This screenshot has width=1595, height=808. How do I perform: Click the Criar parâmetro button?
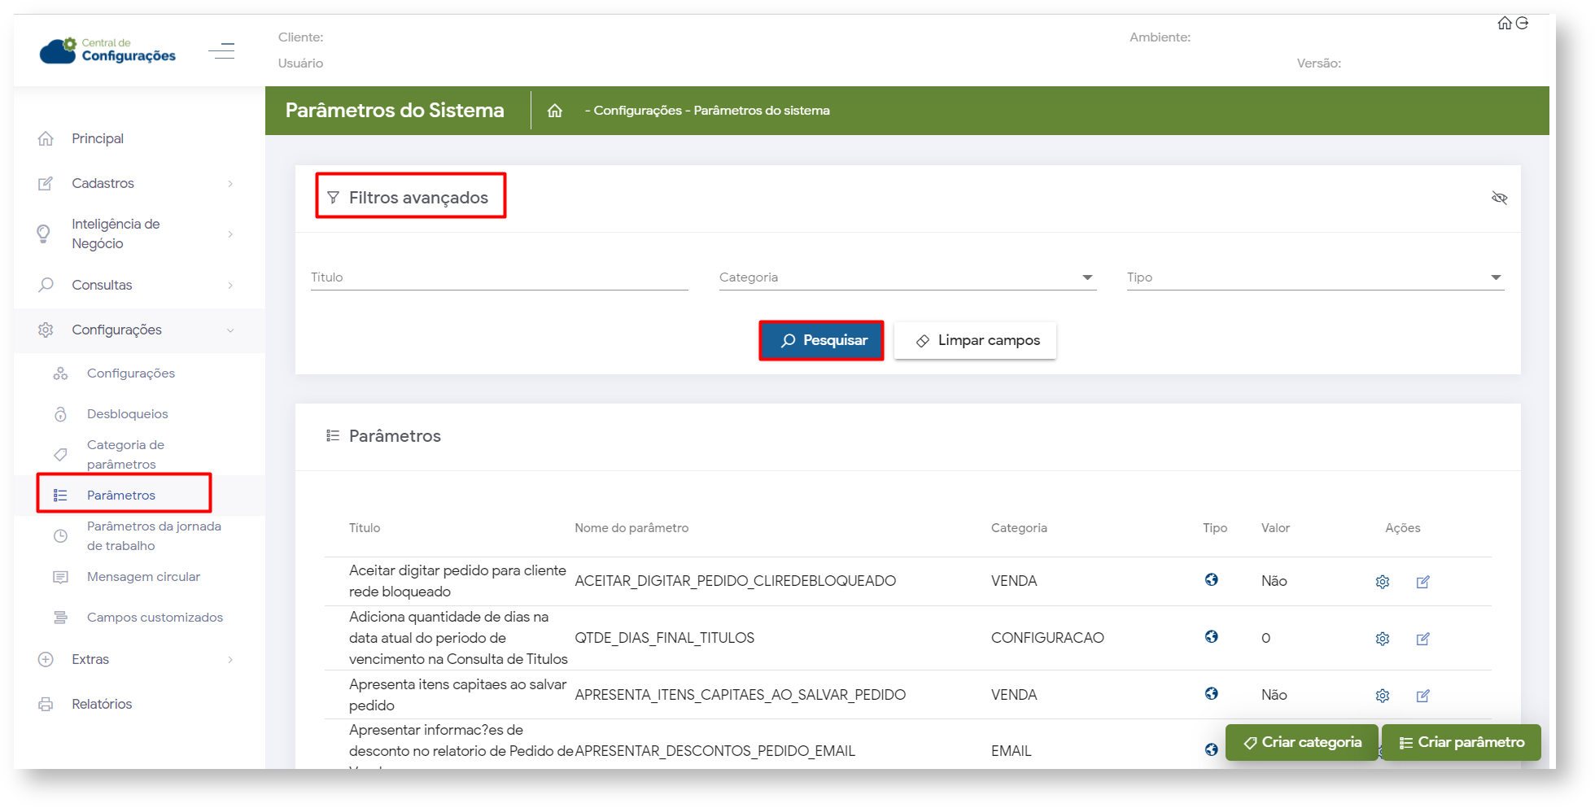tap(1462, 742)
